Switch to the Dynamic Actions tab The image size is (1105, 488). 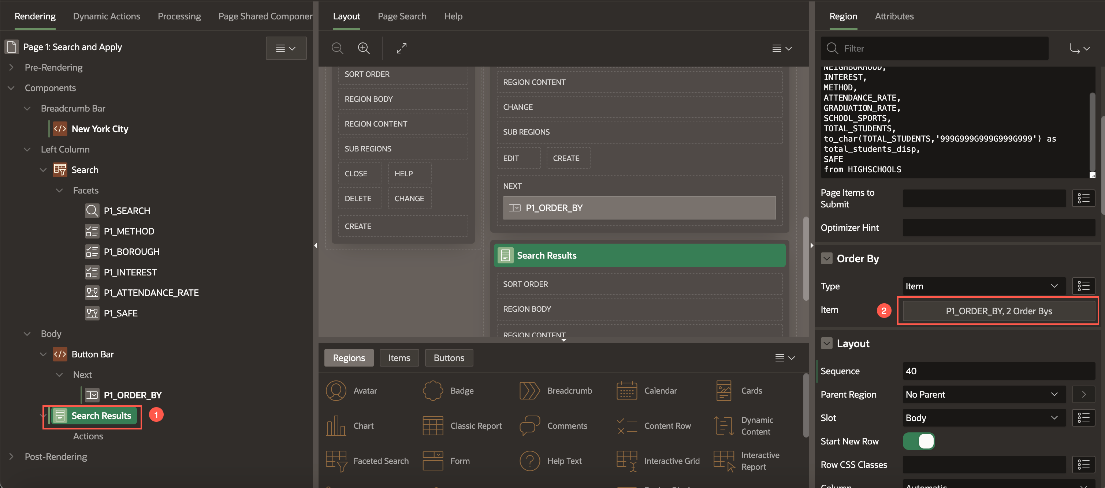coord(107,16)
